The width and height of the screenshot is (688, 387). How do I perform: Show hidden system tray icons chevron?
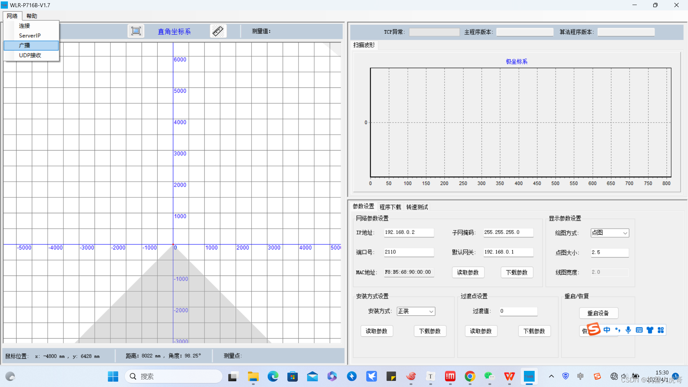551,376
